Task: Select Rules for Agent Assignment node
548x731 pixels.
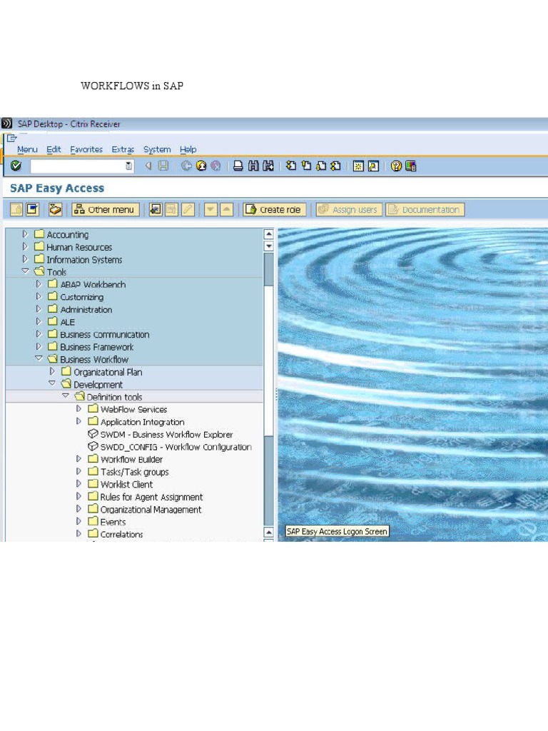Action: (151, 497)
